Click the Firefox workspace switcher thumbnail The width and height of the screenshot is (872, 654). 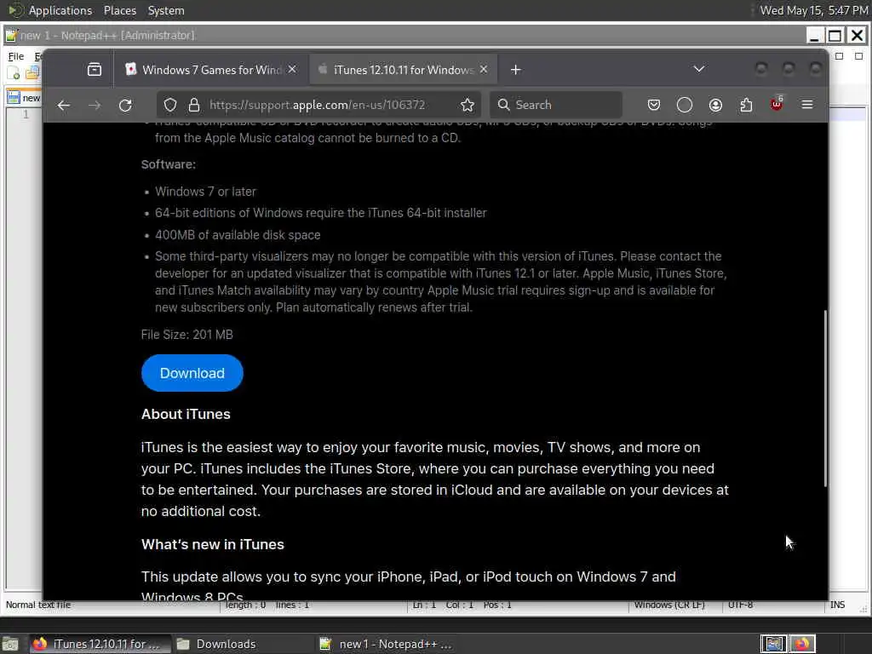tap(802, 644)
